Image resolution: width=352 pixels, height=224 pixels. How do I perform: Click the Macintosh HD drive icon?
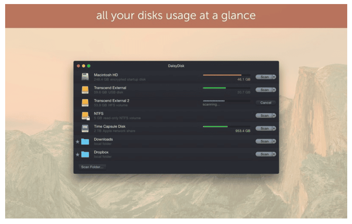pos(85,77)
